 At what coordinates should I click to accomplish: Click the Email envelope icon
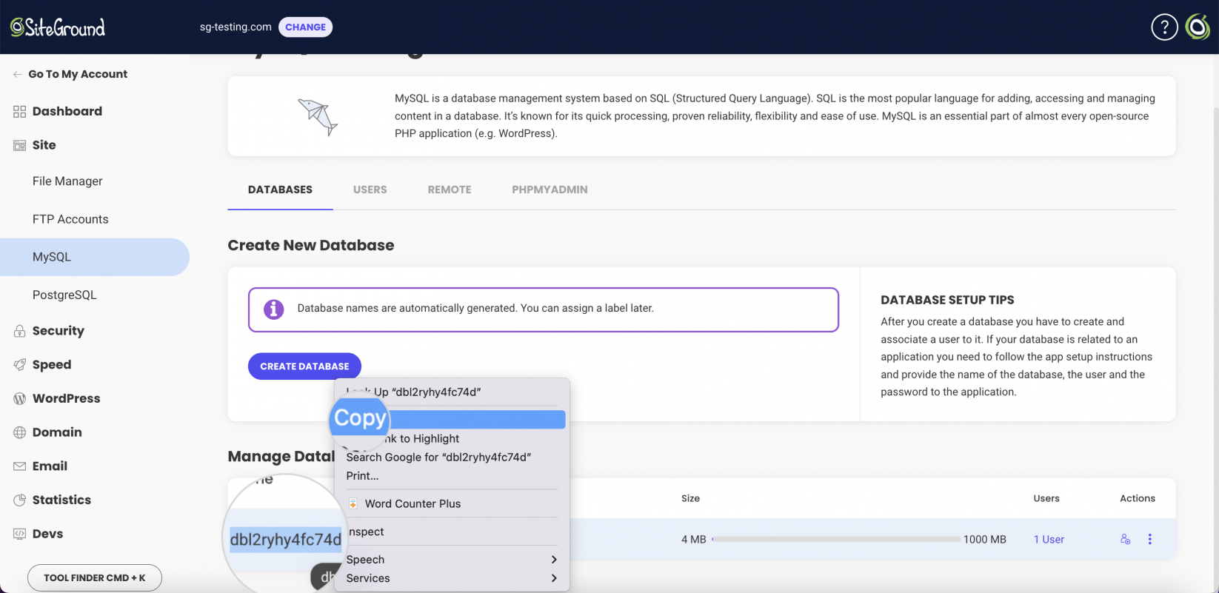[x=20, y=466]
